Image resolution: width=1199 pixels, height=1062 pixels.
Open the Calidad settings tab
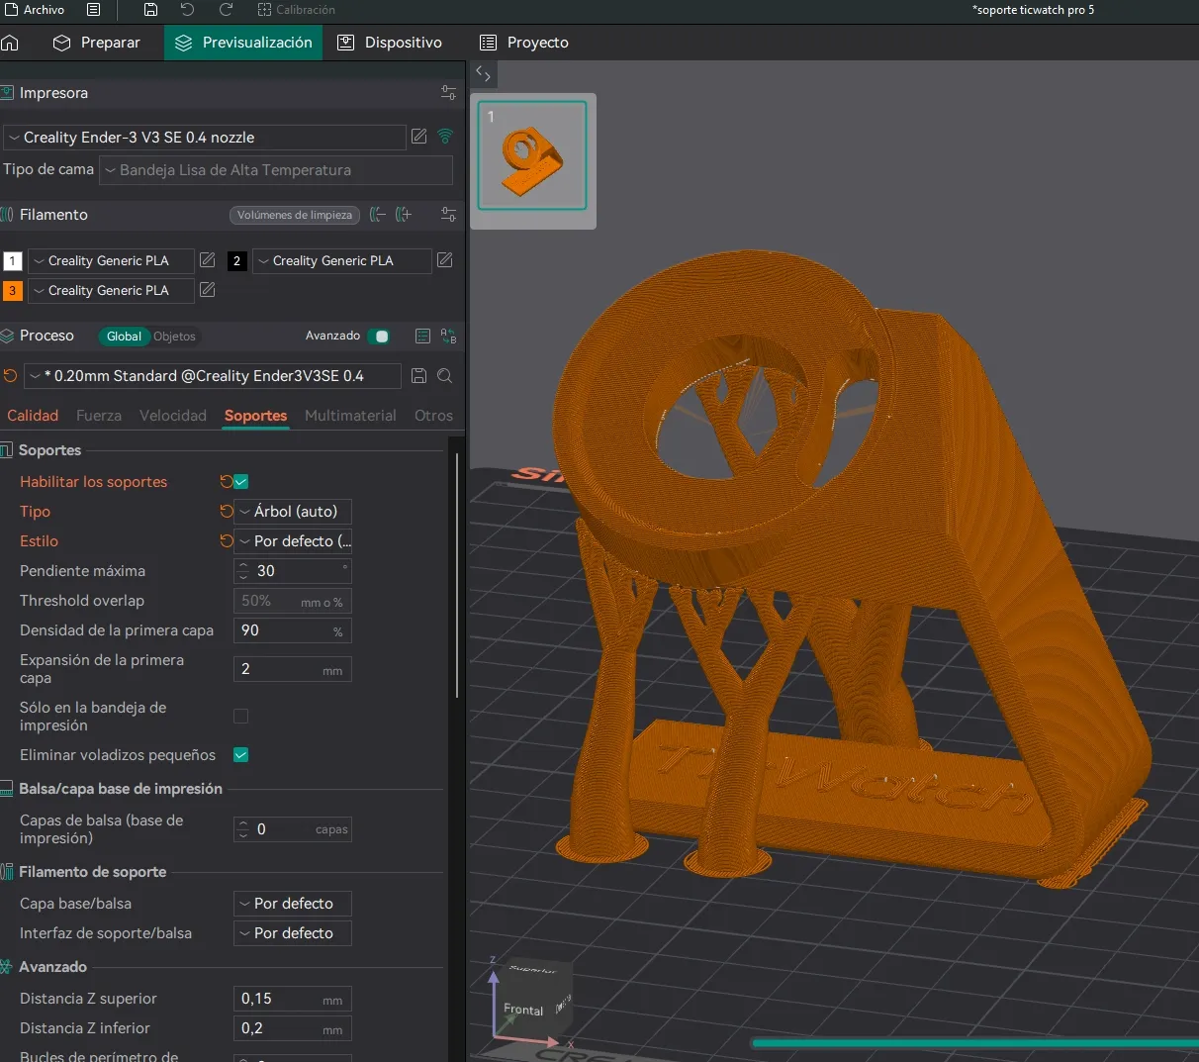click(x=33, y=416)
